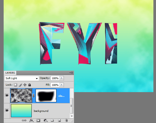Hide the clouds layer
Image resolution: width=156 pixels, height=123 pixels.
[7, 95]
